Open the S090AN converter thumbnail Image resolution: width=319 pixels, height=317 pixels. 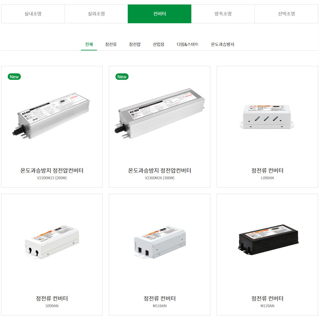pyautogui.click(x=52, y=242)
